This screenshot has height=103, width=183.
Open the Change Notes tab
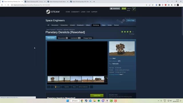pos(87,38)
